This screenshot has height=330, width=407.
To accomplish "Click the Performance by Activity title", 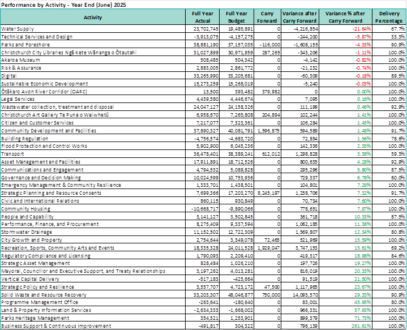I will point(63,4).
